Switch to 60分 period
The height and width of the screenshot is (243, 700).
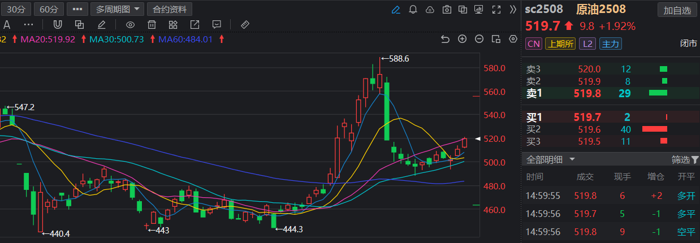(x=49, y=9)
